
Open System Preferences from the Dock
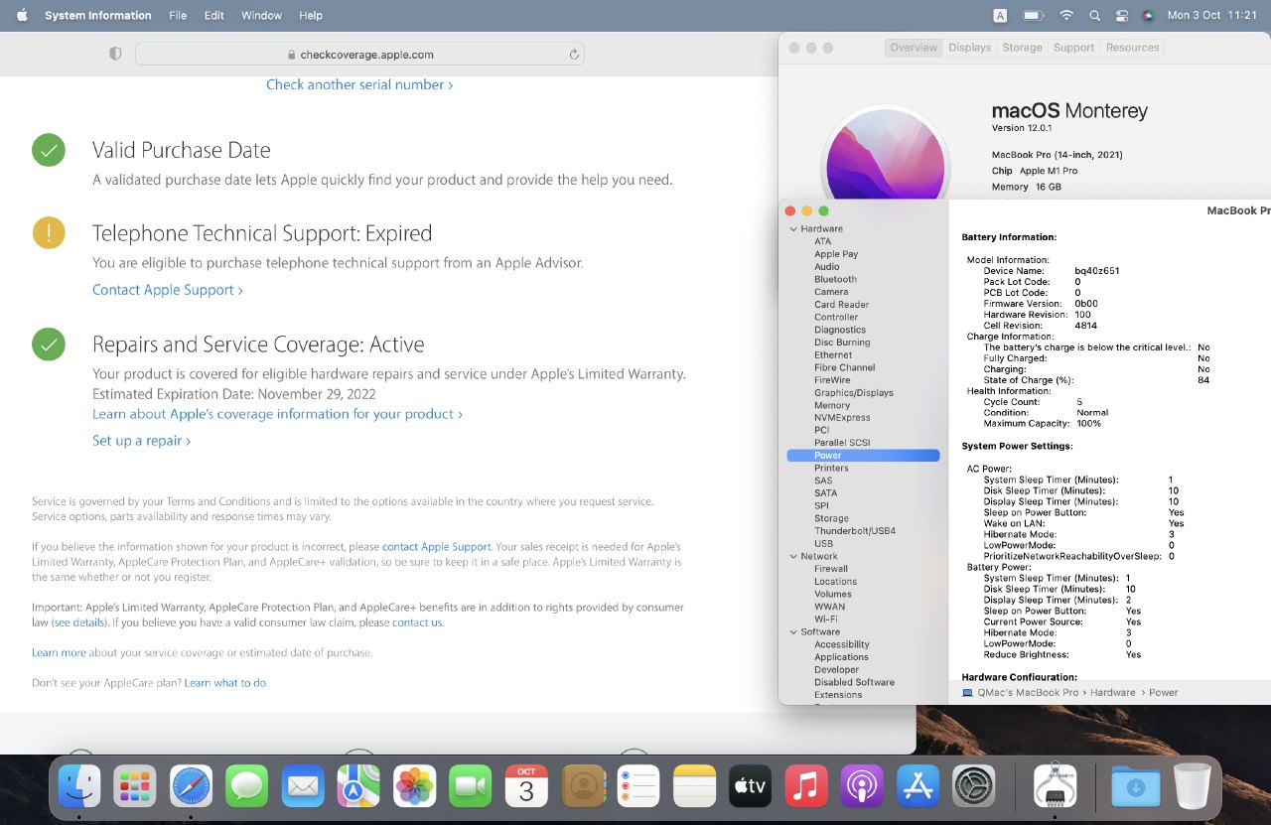(973, 786)
